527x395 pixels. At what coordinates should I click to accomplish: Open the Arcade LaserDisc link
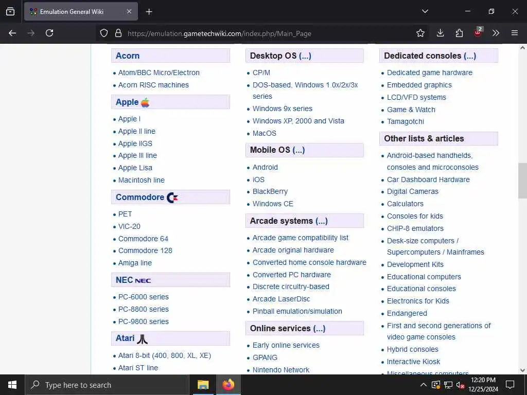point(282,299)
